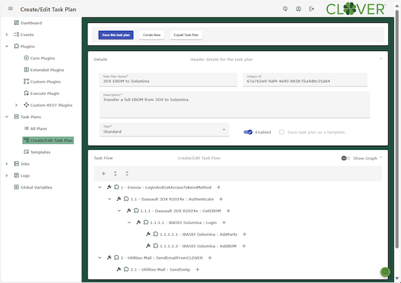Open Extended Plugins menu item
This screenshot has width=401, height=283.
tap(43, 70)
